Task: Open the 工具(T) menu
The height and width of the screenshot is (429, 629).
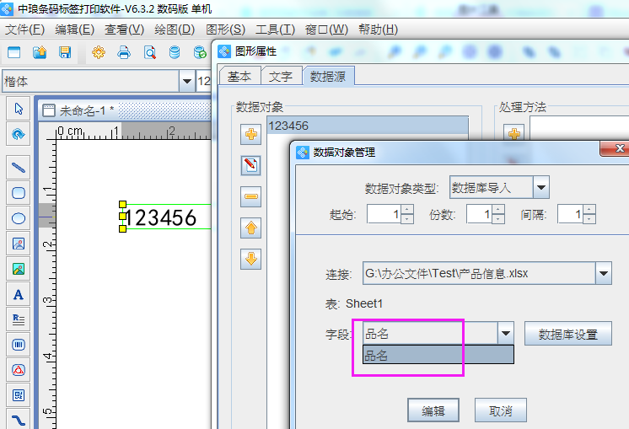Action: click(x=275, y=29)
